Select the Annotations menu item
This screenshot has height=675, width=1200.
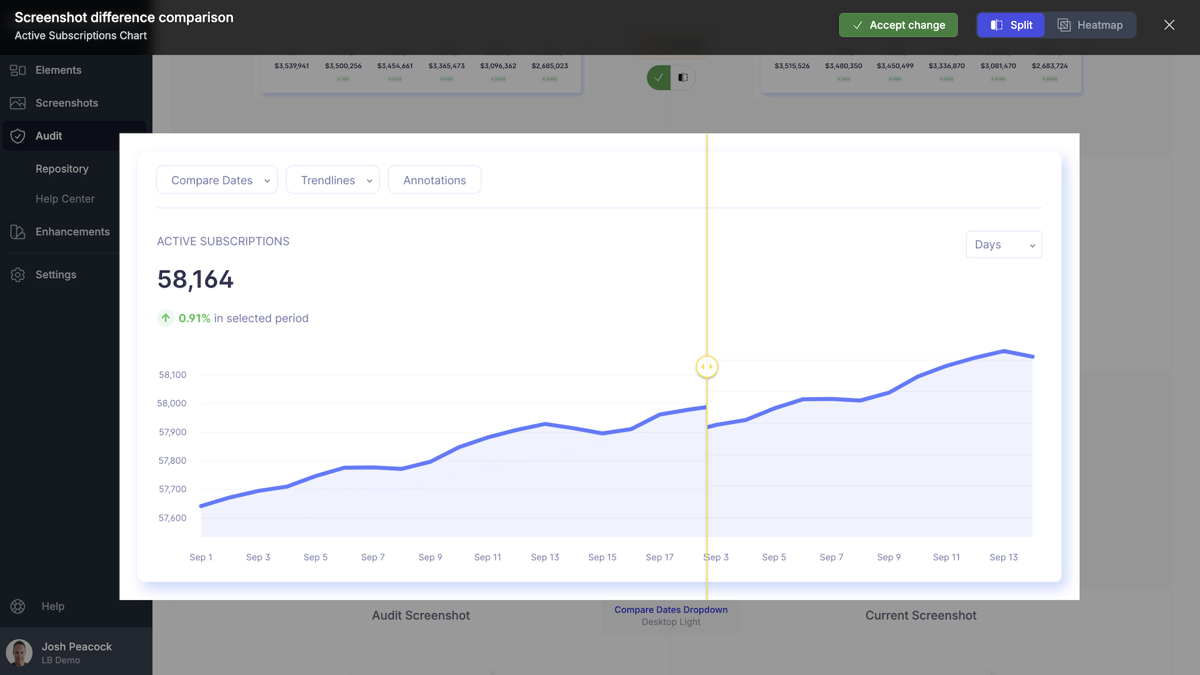tap(434, 179)
